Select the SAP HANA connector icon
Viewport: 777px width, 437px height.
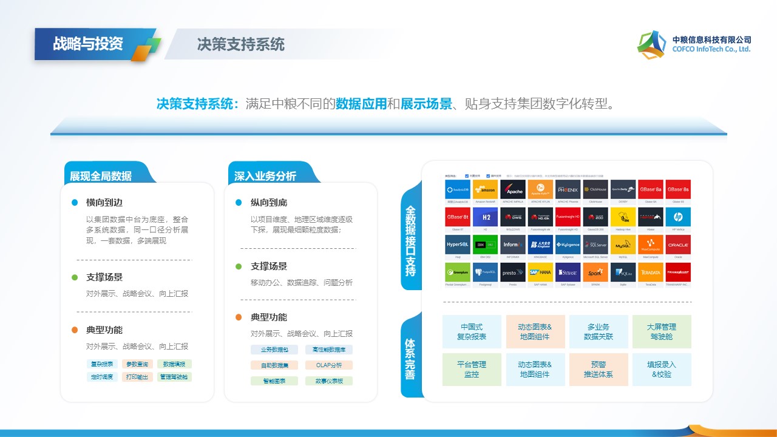click(x=540, y=273)
